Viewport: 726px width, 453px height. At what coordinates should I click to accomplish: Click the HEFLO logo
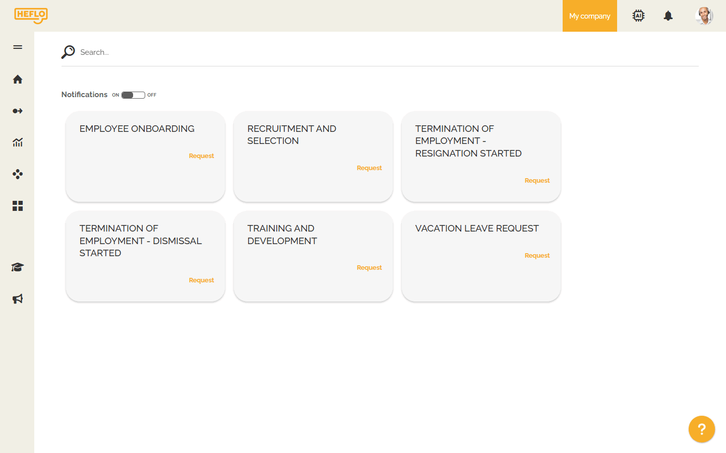pos(31,16)
